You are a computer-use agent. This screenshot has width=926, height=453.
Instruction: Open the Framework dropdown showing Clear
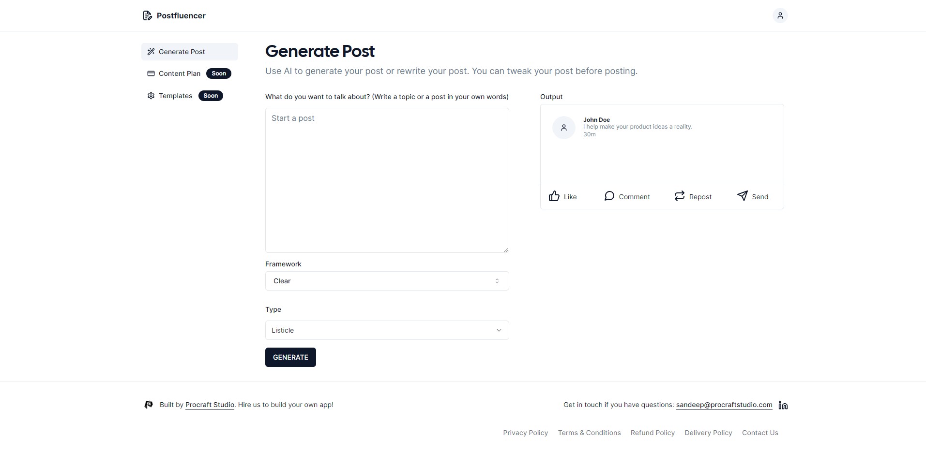click(x=387, y=281)
